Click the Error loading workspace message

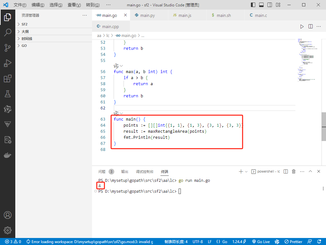tap(90, 241)
